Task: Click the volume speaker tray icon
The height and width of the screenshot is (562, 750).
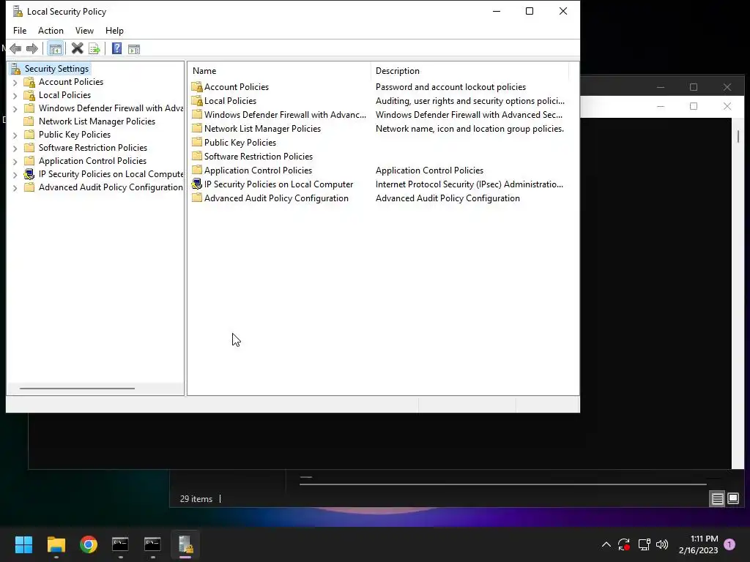Action: (x=662, y=544)
